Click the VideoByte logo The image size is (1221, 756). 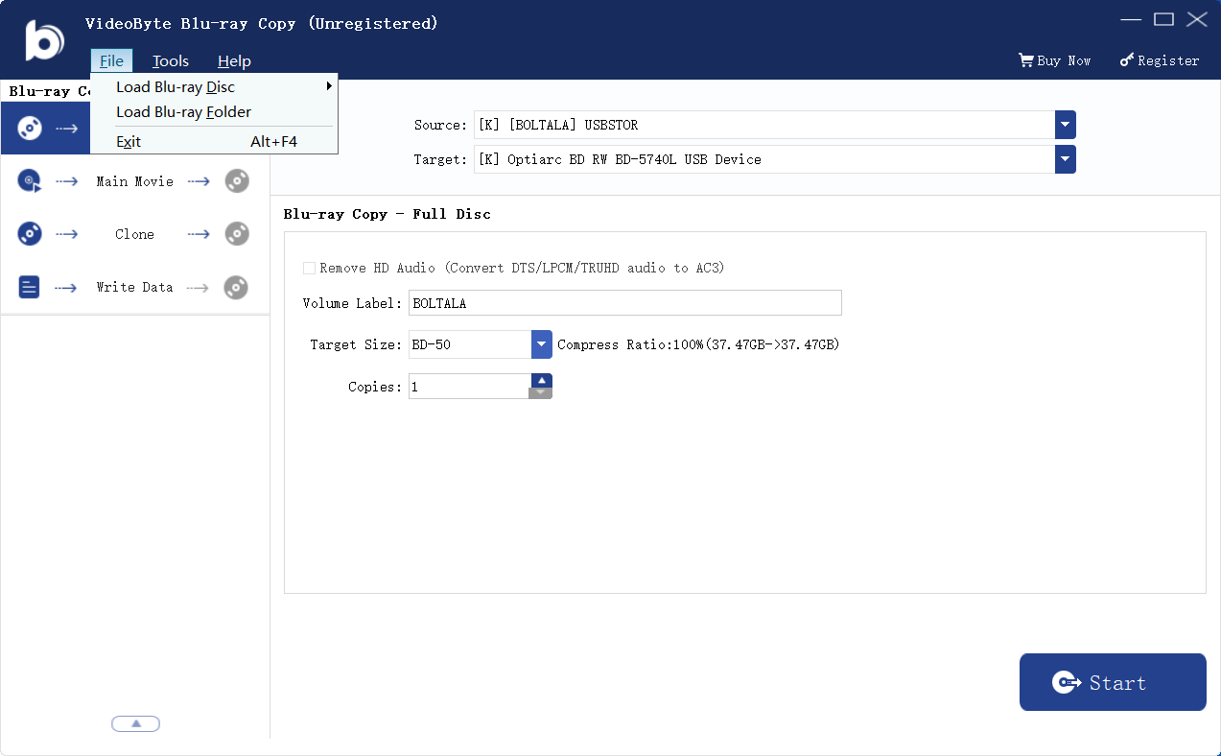click(45, 39)
